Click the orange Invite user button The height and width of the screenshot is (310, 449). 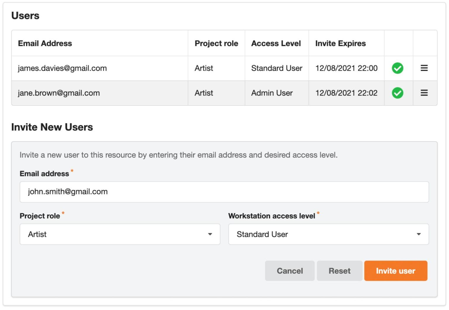[395, 271]
